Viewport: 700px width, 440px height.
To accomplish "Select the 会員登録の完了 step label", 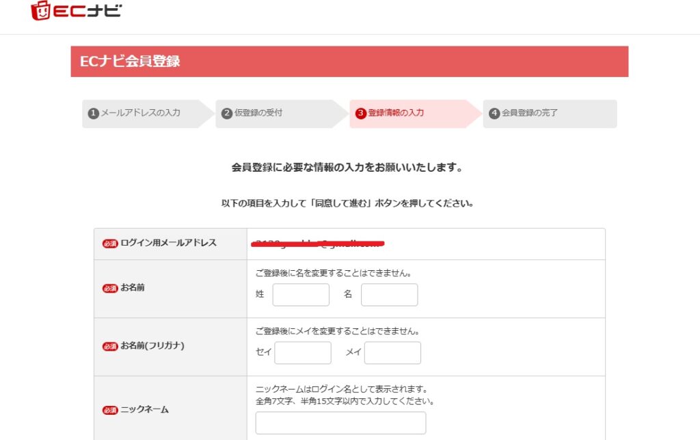I will (530, 113).
